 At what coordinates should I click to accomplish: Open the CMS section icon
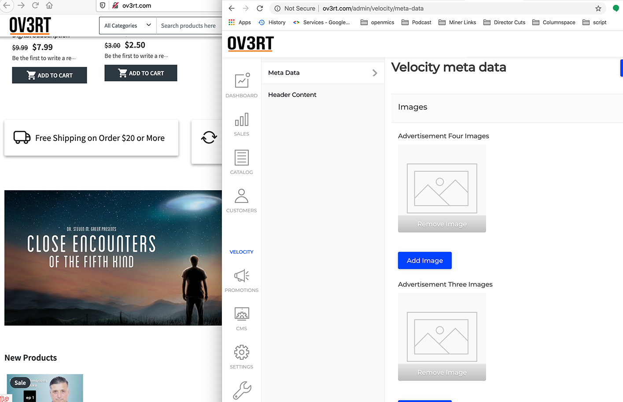[242, 314]
